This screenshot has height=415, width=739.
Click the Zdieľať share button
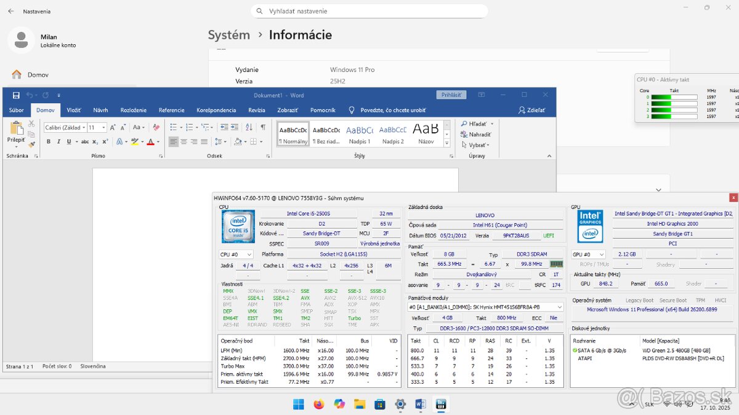[x=531, y=110]
